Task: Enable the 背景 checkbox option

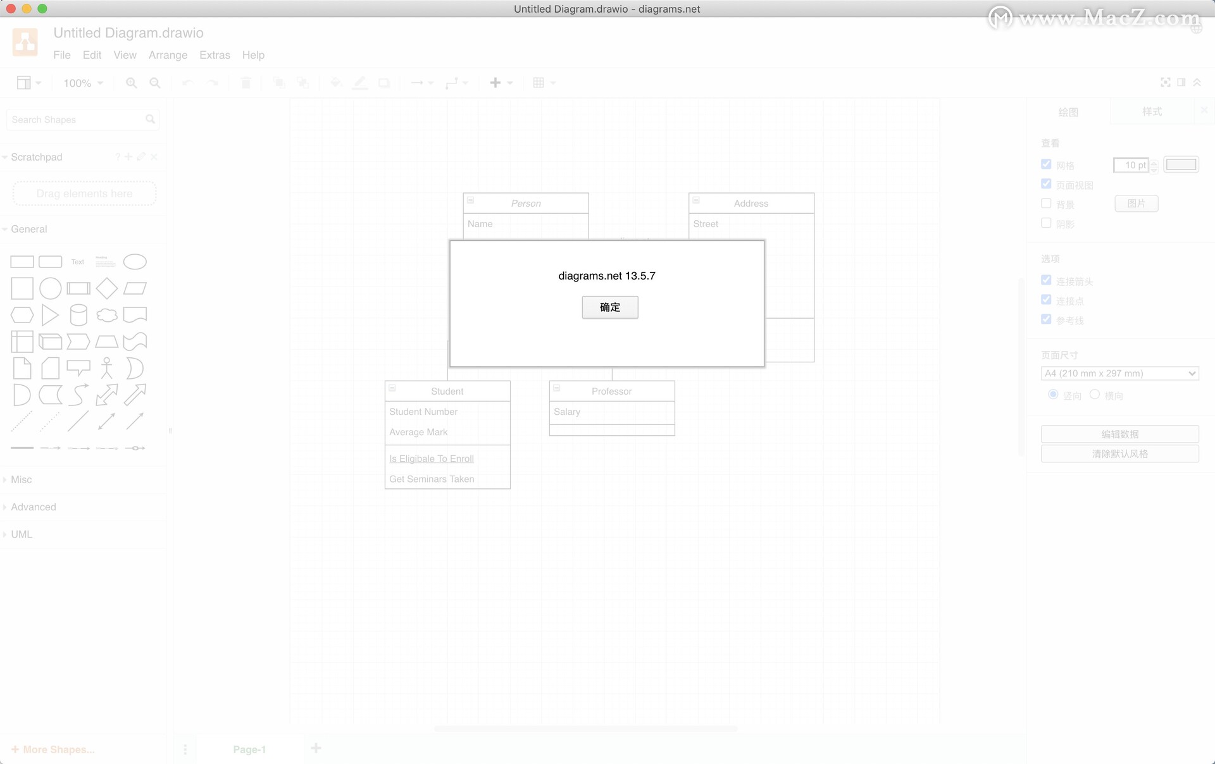Action: click(1046, 203)
